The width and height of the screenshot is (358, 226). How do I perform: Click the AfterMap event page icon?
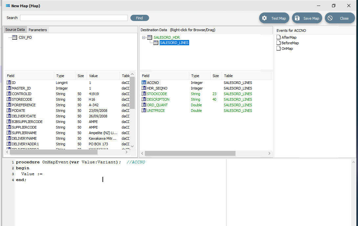[x=279, y=37]
